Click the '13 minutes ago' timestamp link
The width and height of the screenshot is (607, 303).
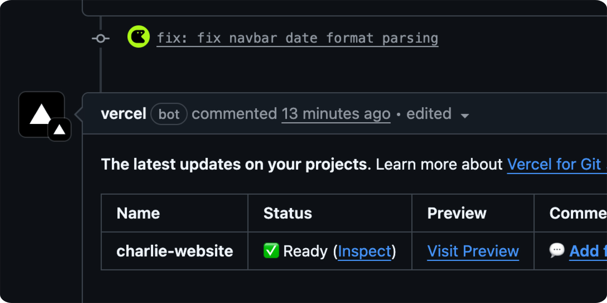coord(336,114)
